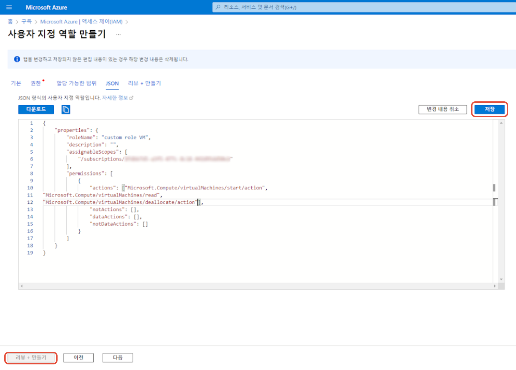This screenshot has height=370, width=516.
Task: Copy JSON to clipboard icon
Action: click(x=66, y=109)
